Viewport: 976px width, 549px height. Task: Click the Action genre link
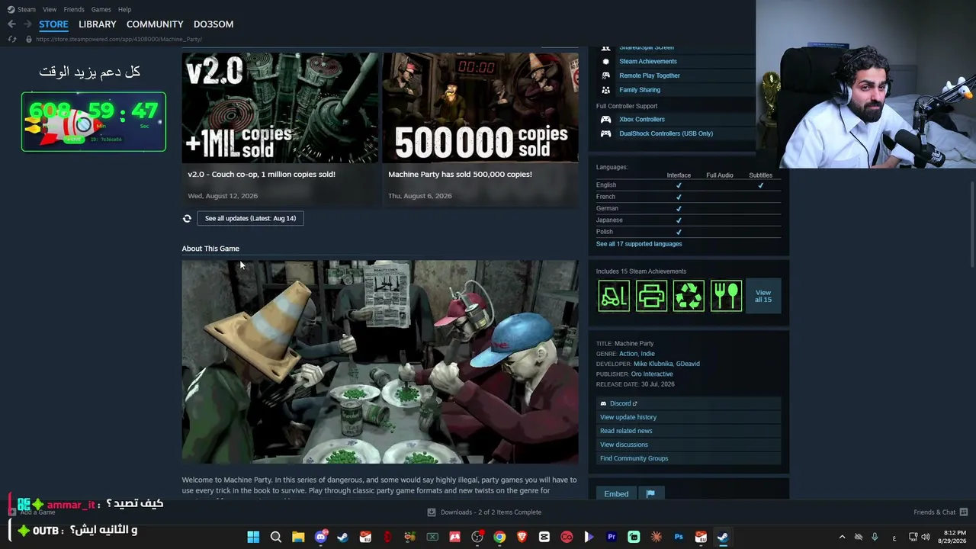coord(628,354)
